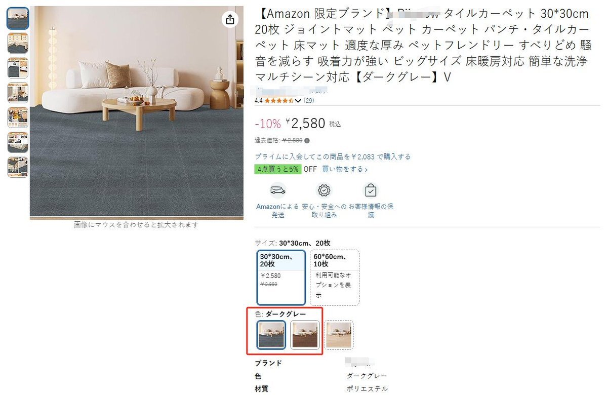This screenshot has height=395, width=607.
Task: Click the customer information protection bag icon
Action: [x=371, y=190]
